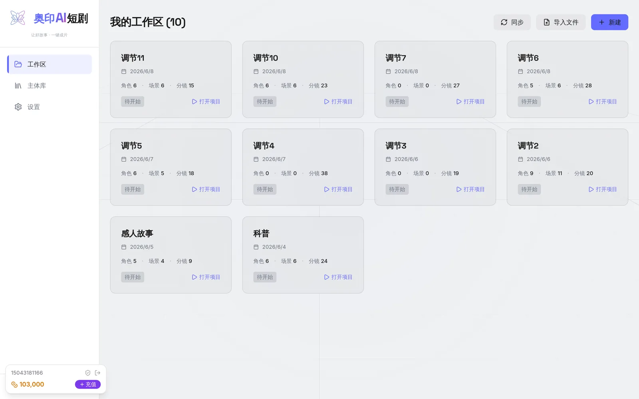This screenshot has height=399, width=639.
Task: Click the 调节11 card title
Action: click(x=133, y=58)
